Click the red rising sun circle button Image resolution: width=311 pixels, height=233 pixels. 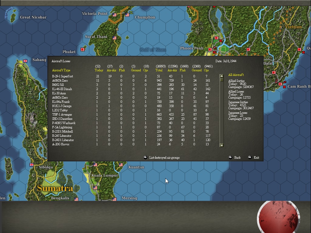279,217
